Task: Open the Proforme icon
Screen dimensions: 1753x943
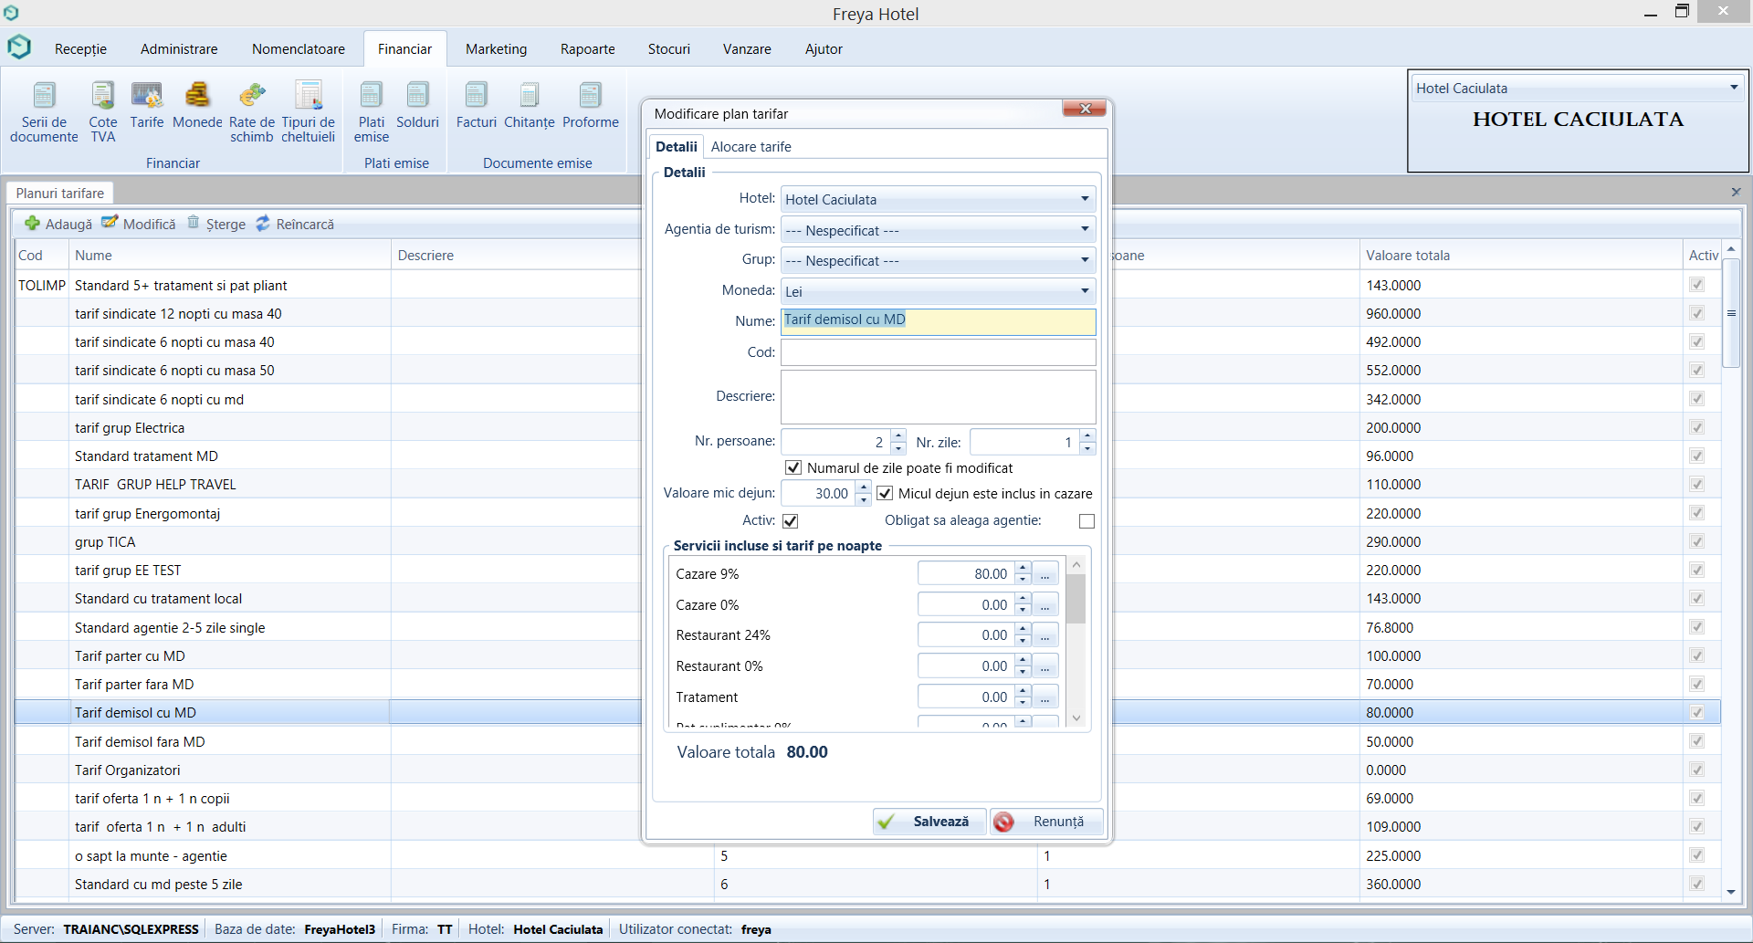Action: pyautogui.click(x=590, y=96)
